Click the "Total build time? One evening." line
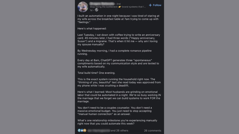This screenshot has height=134, width=239. tap(96, 73)
